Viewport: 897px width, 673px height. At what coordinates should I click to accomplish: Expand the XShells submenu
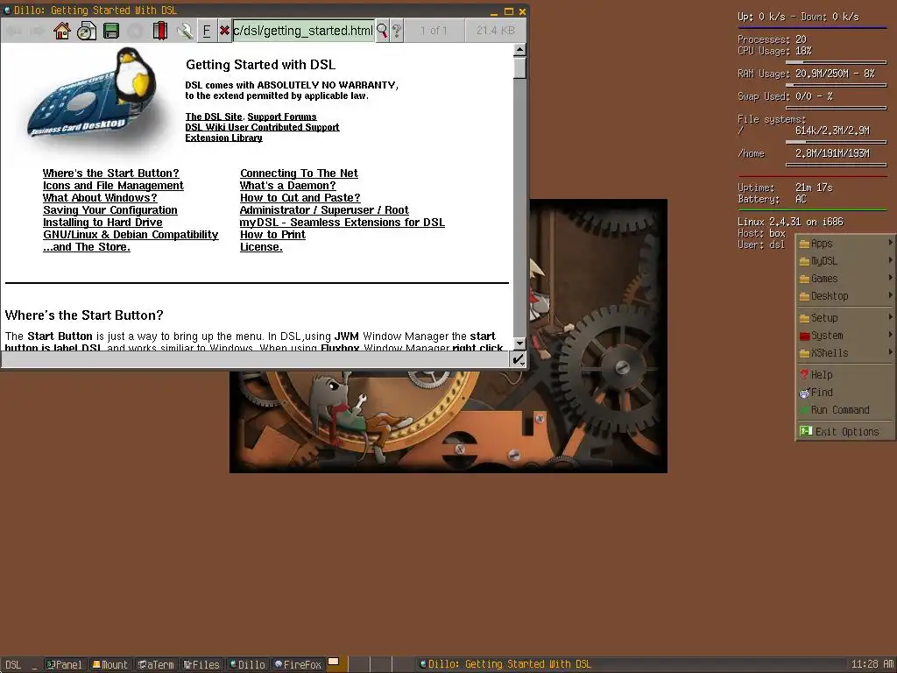pos(845,353)
